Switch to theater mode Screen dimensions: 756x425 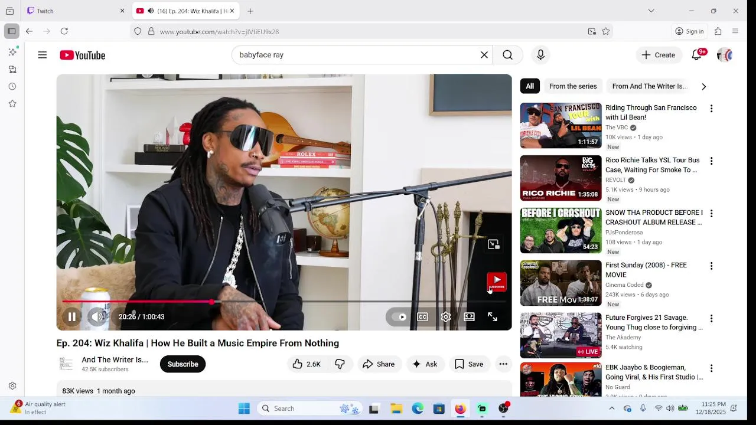click(x=470, y=317)
